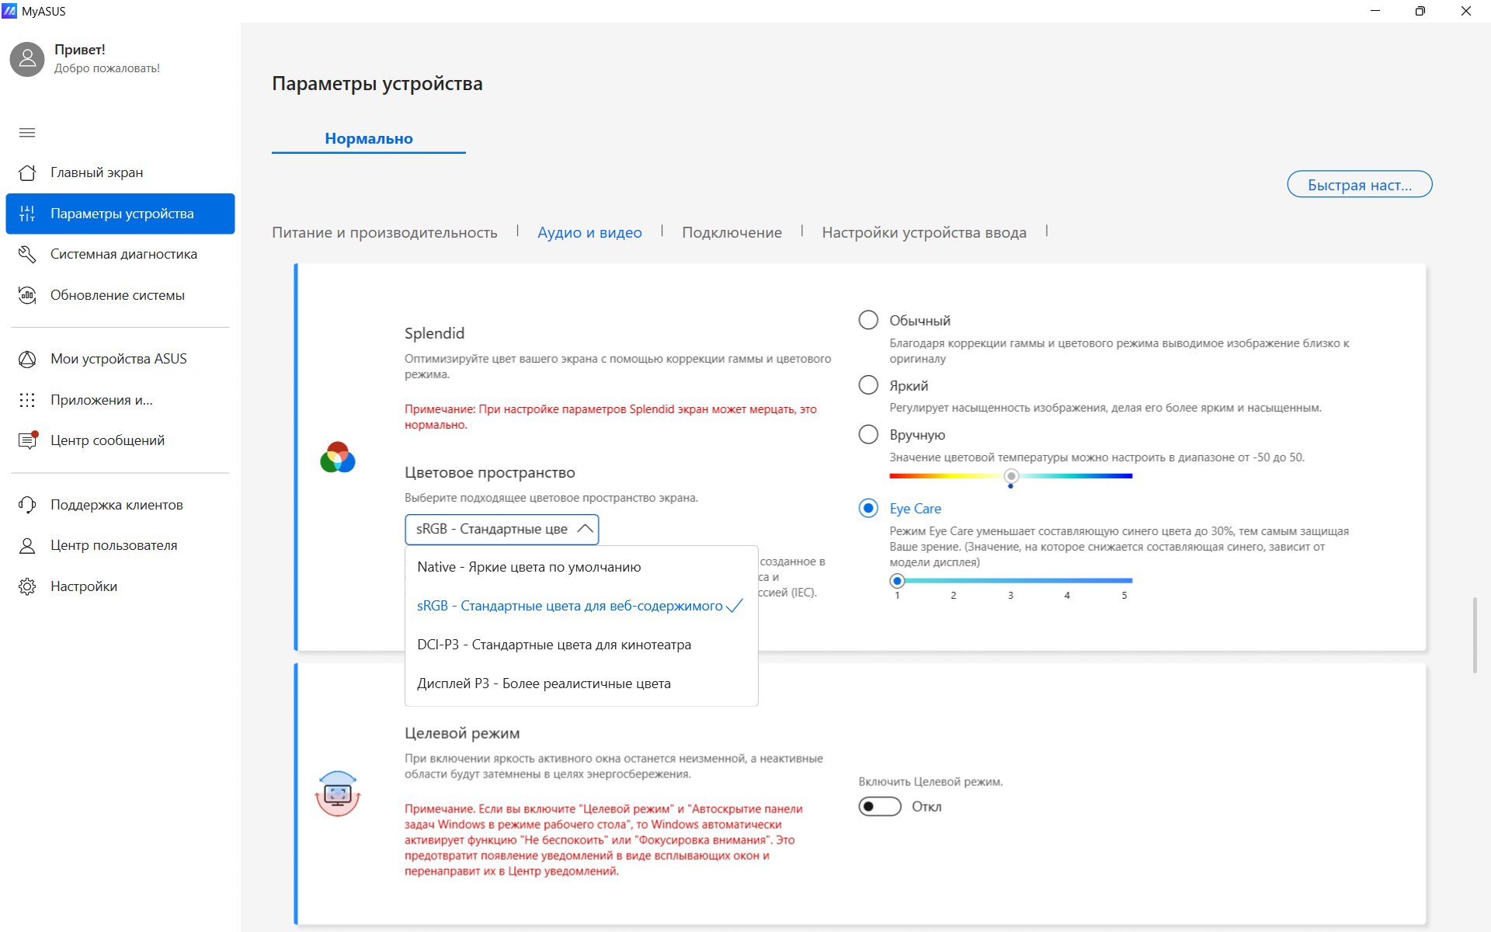This screenshot has height=932, width=1491.
Task: Toggle the Целевой режим switch
Action: 880,806
